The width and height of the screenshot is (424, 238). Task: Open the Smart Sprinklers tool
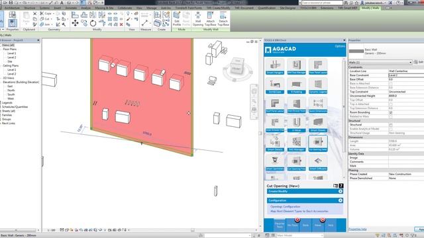pos(275,163)
